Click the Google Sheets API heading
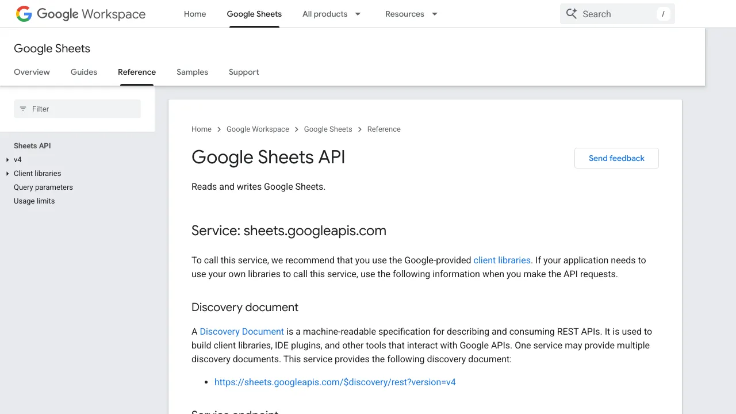 coord(268,157)
